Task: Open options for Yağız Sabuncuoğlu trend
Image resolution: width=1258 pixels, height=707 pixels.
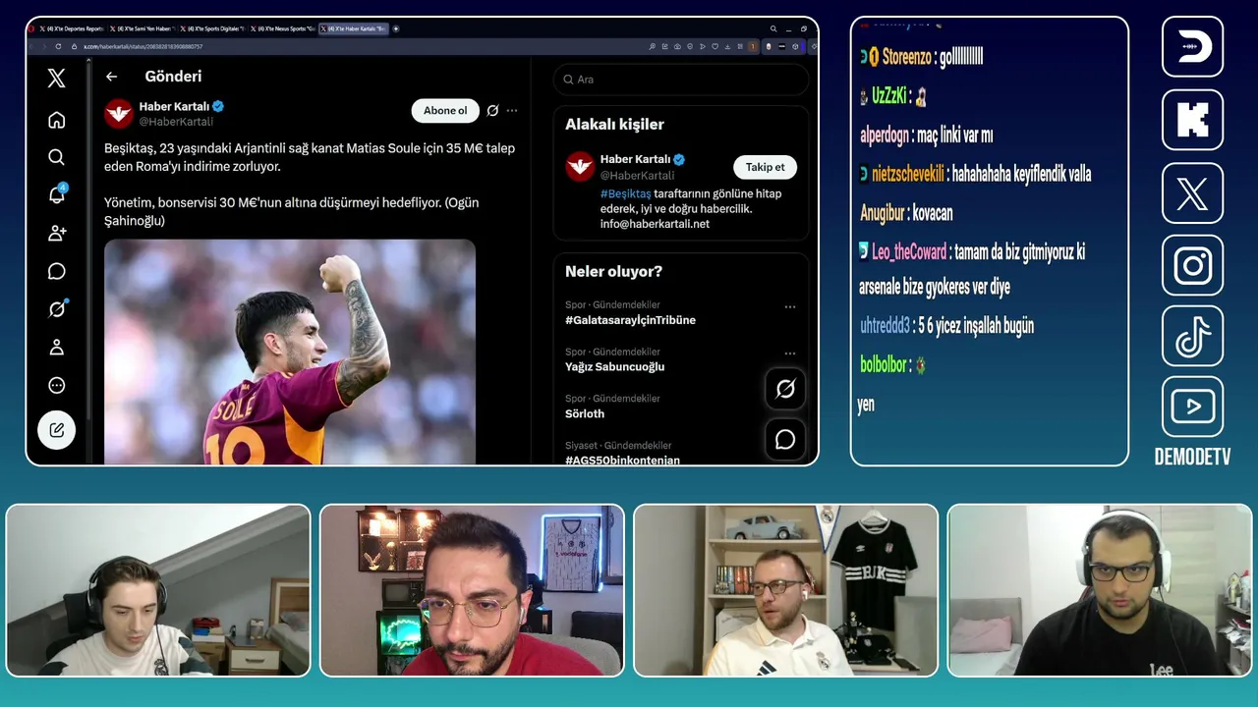Action: point(789,353)
